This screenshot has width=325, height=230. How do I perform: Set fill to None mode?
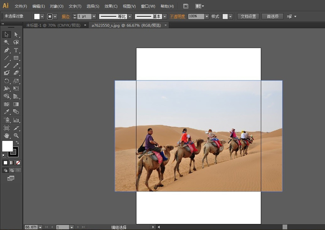point(18,163)
